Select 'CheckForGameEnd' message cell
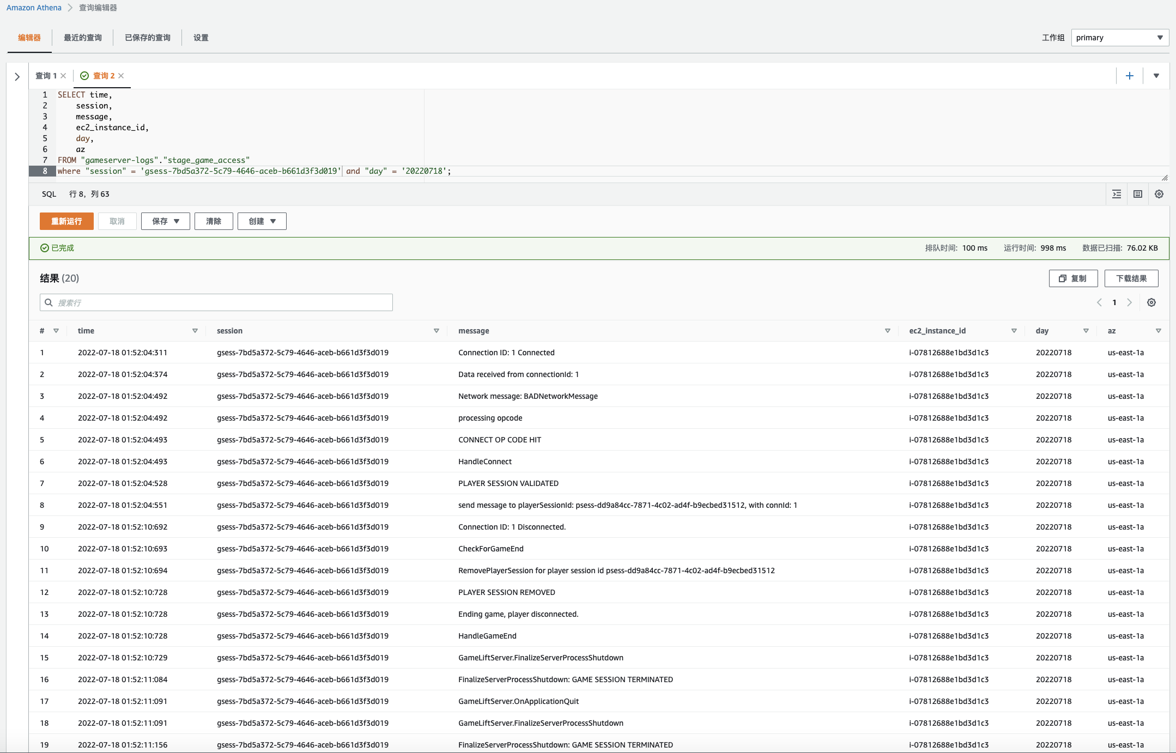 [x=491, y=549]
